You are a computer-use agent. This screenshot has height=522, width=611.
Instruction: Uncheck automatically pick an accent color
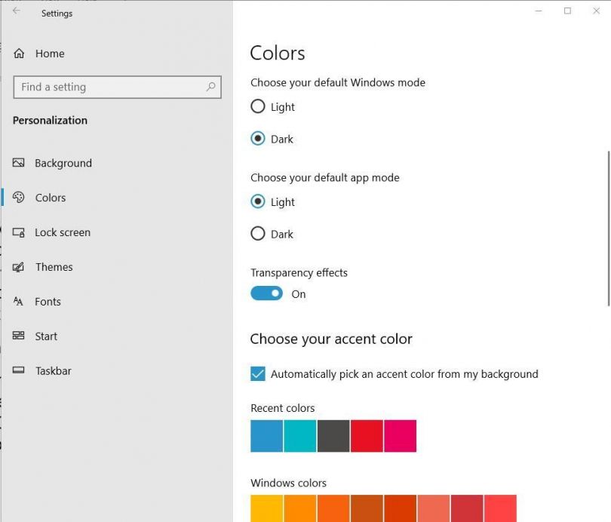click(257, 373)
